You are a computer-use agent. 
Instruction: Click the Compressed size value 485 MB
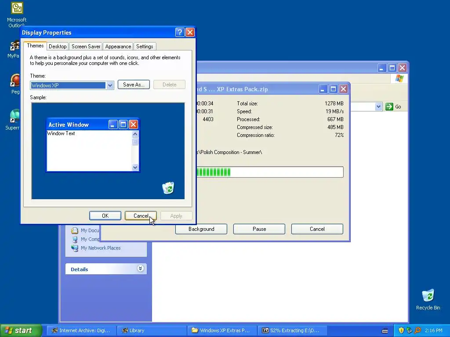click(335, 127)
